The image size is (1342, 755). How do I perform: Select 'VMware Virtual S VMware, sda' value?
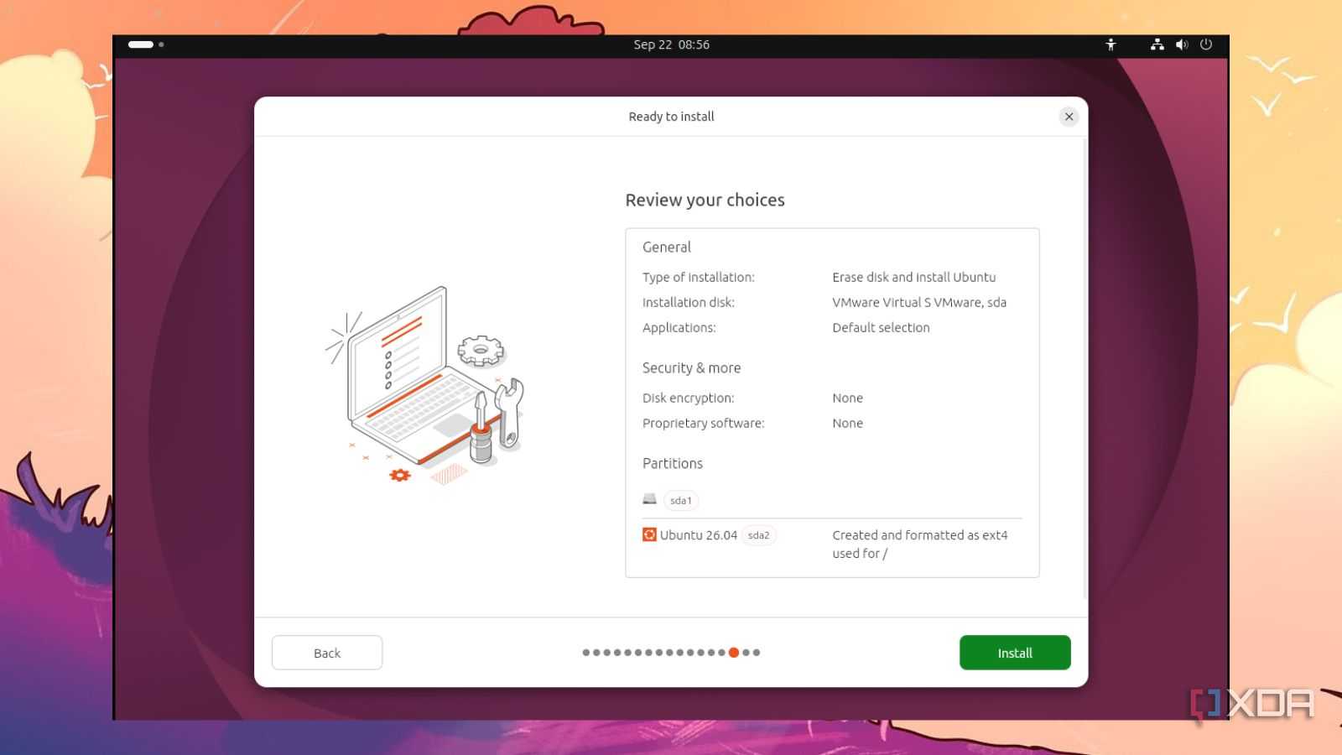[919, 303]
